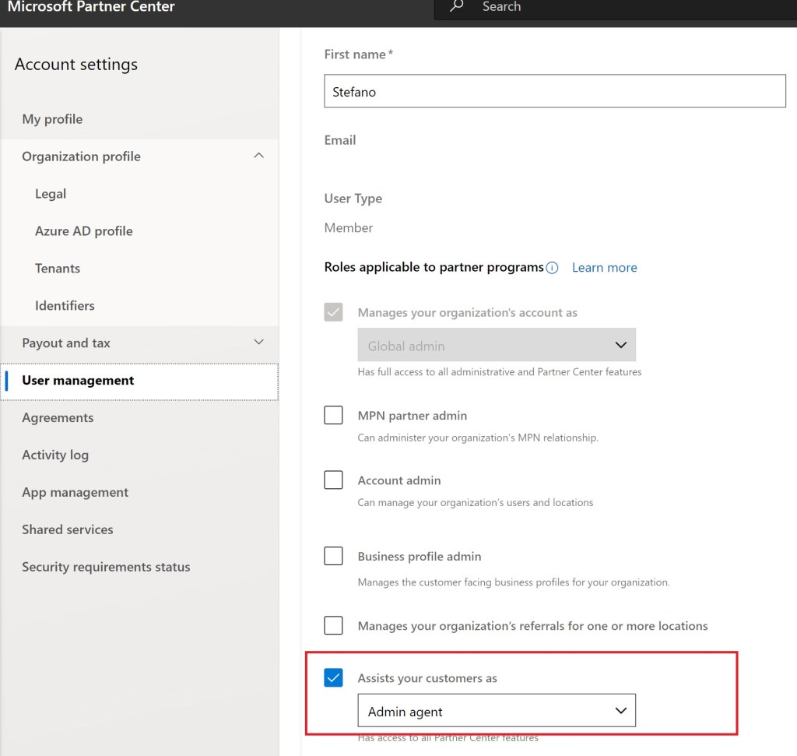Select Agreements from account settings menu
Image resolution: width=797 pixels, height=756 pixels.
coord(58,417)
